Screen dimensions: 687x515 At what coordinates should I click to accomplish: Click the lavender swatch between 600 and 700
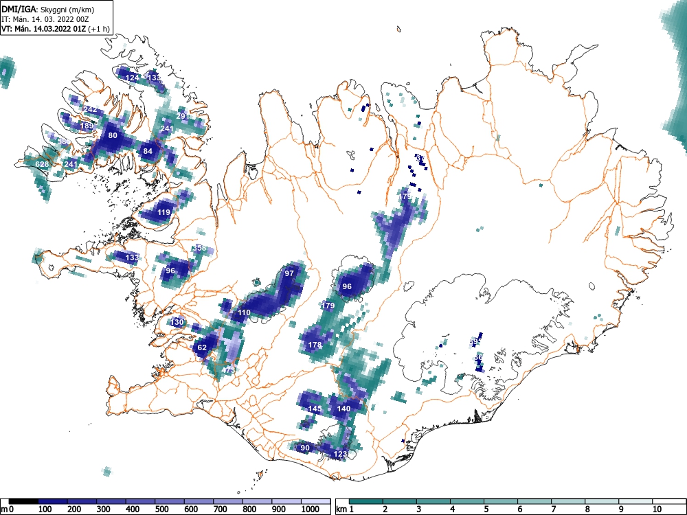coord(199,501)
